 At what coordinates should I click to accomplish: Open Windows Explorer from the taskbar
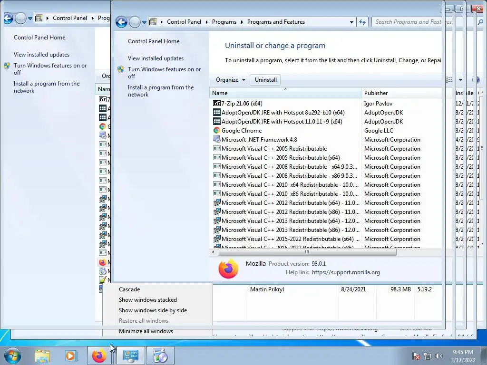(x=42, y=355)
